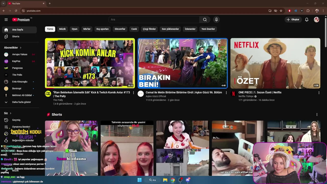Open File Explorer from taskbar
This screenshot has height=184, width=327.
(x=165, y=180)
